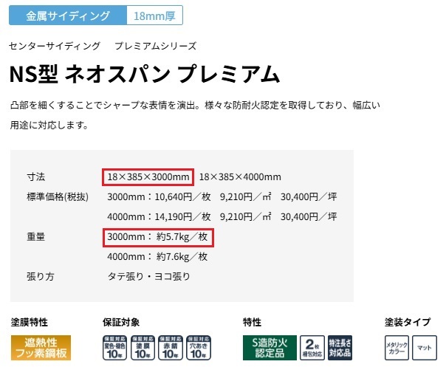Click the プレミアムシリーズ text
Viewport: 446px width, 367px height.
(156, 46)
